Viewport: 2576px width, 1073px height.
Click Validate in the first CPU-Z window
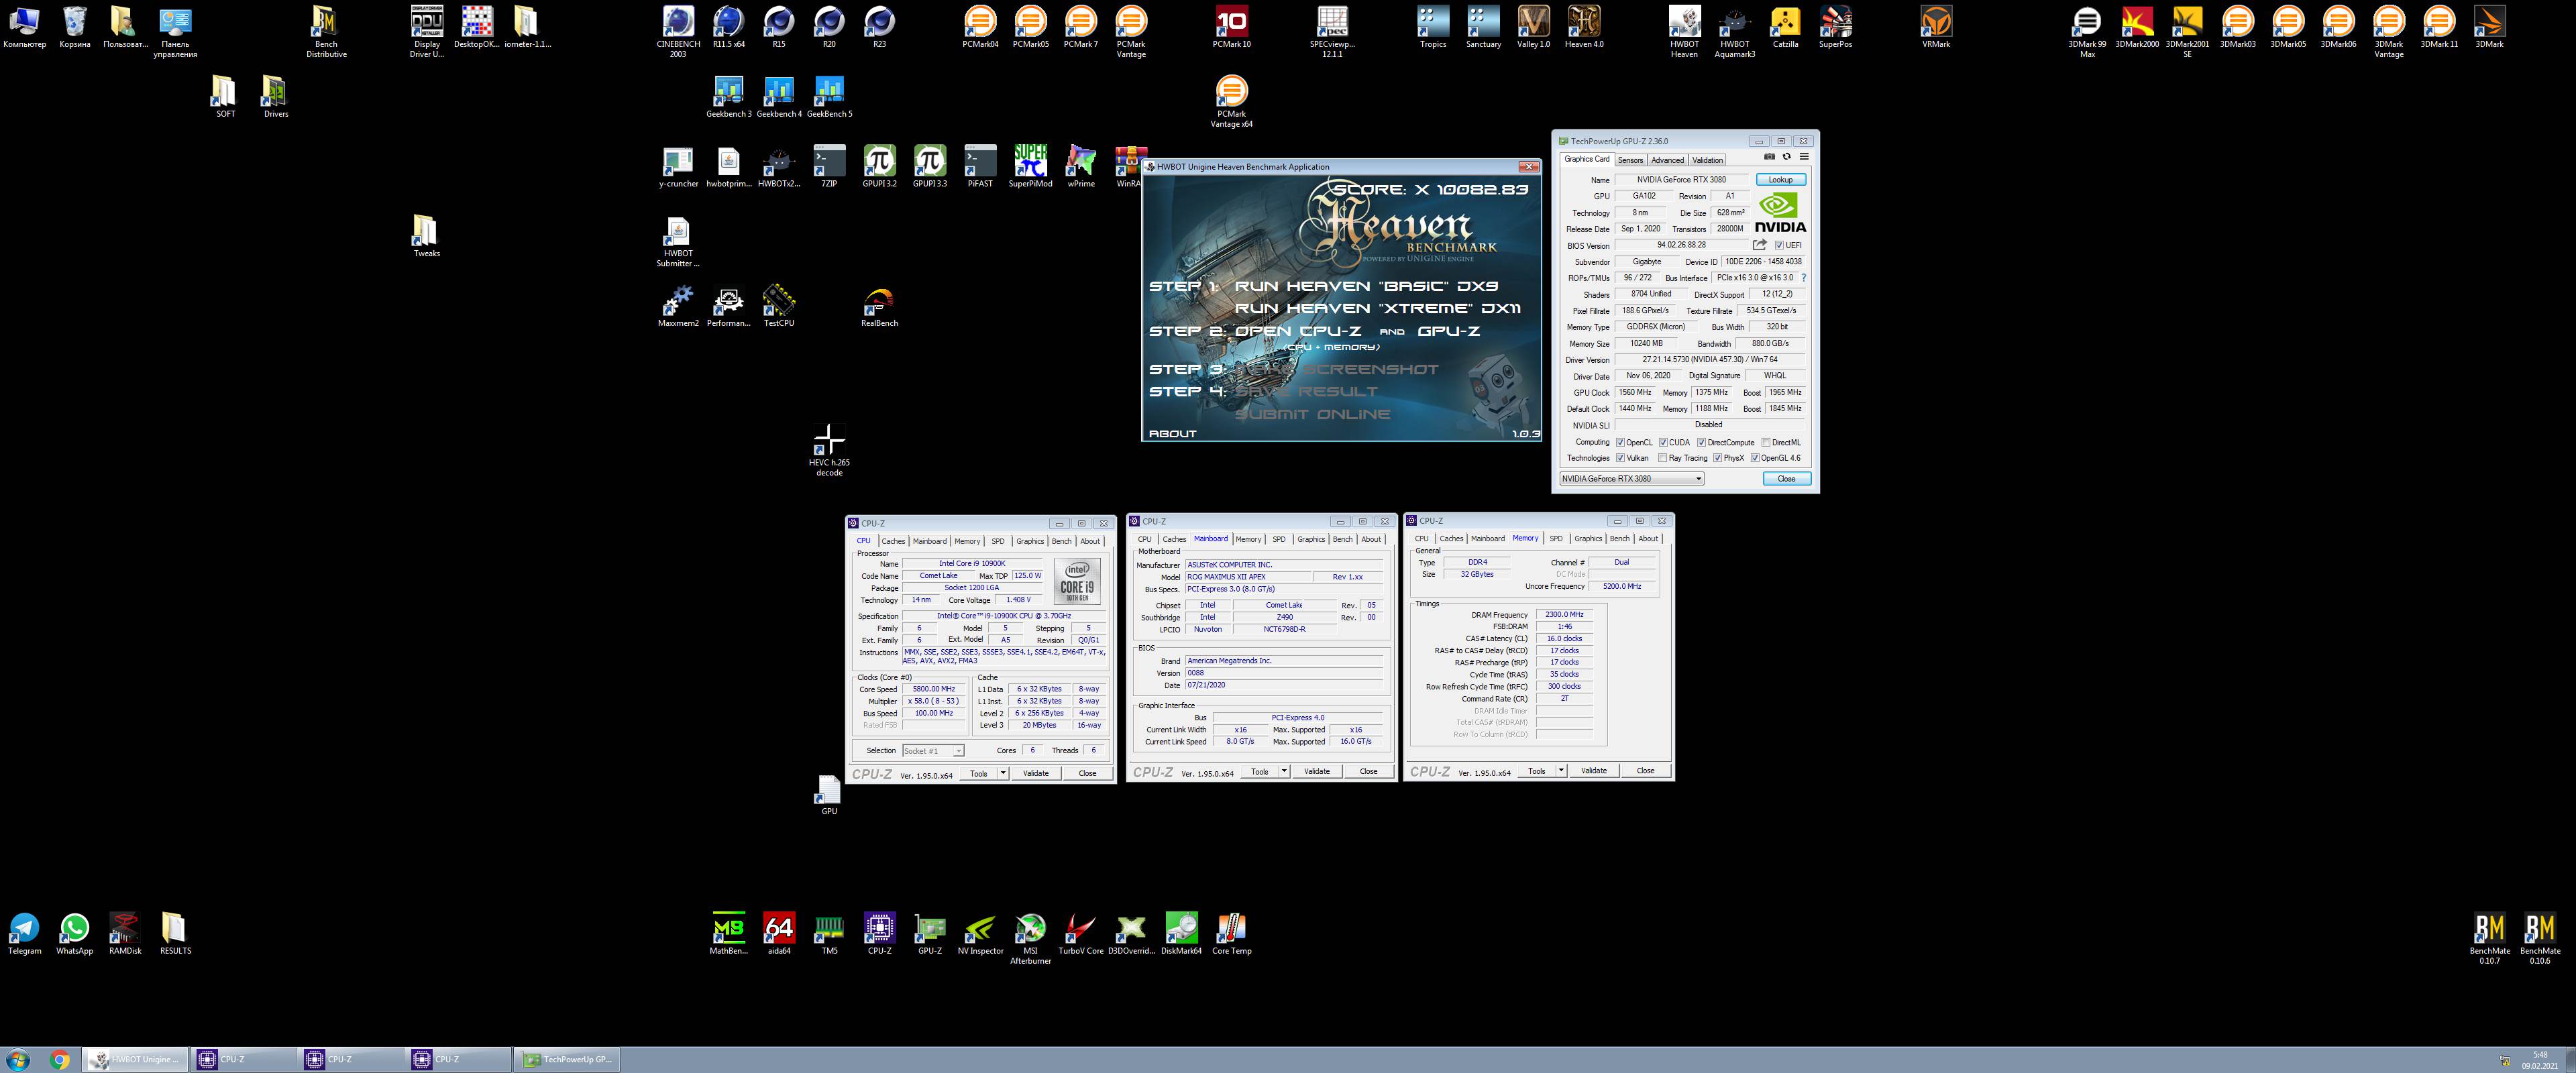point(1036,773)
